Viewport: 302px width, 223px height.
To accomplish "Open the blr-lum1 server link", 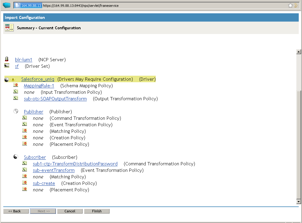I will click(x=23, y=60).
